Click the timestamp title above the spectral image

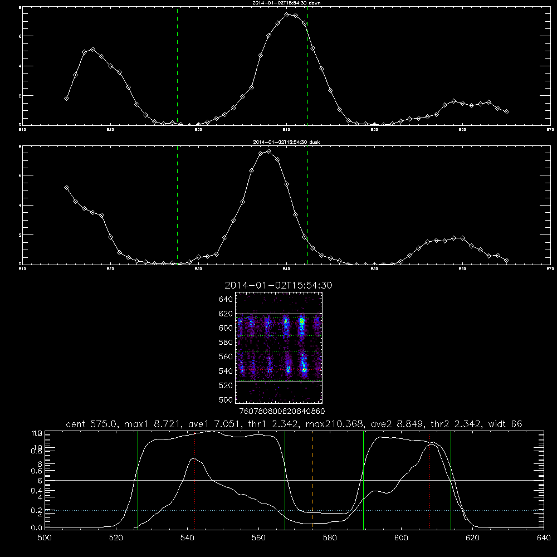click(x=278, y=285)
